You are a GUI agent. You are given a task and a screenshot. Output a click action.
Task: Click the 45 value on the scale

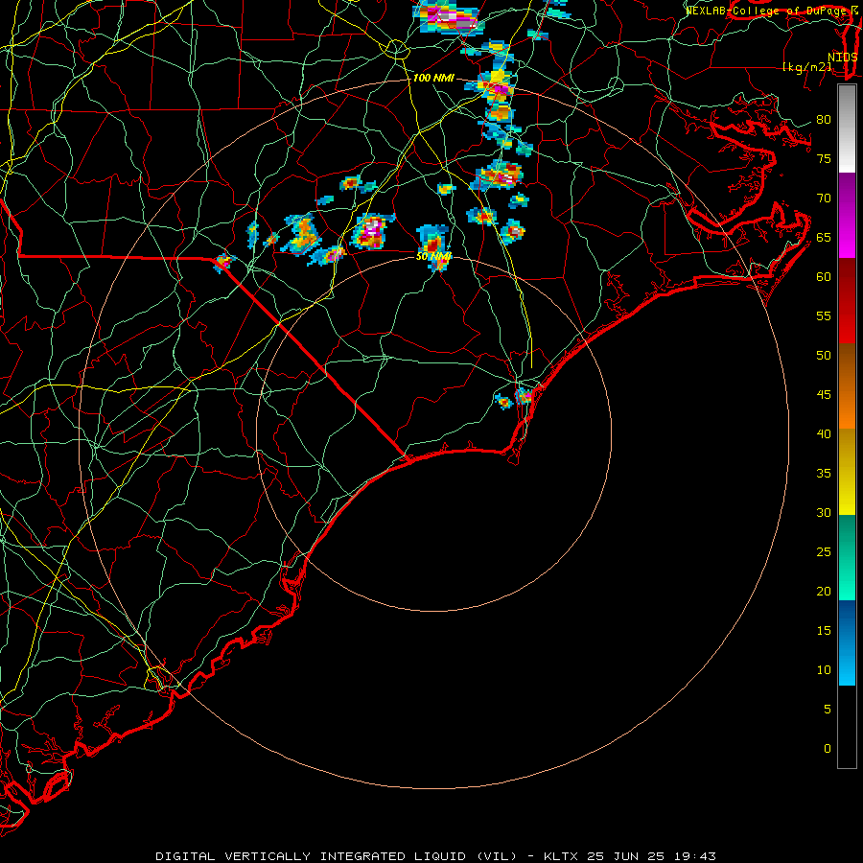pos(824,395)
